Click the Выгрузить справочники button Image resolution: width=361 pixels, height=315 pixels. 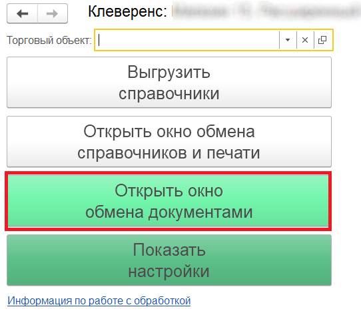tap(169, 83)
